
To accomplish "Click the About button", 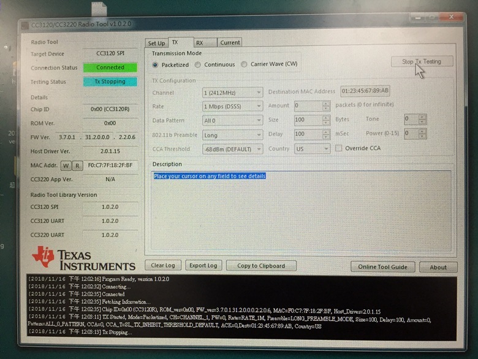I will (x=438, y=267).
